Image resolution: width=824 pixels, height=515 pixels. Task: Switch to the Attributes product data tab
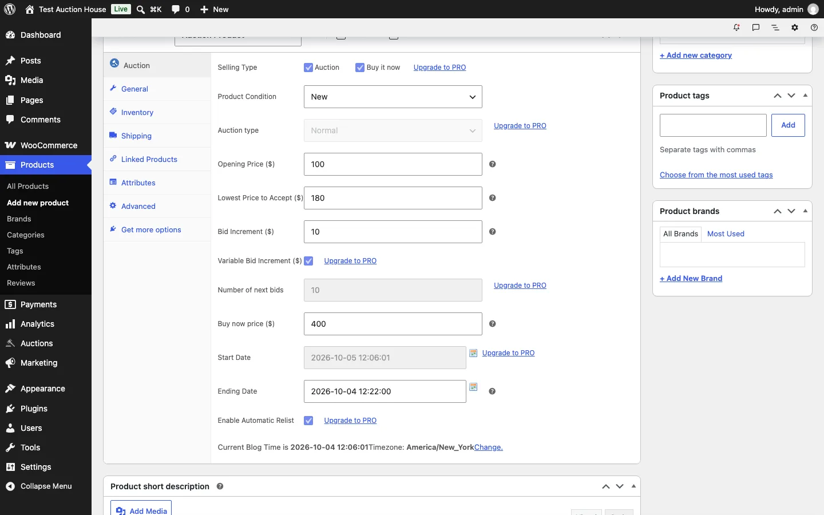pyautogui.click(x=157, y=183)
